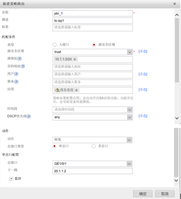Open the 出接口 GE1/0/1 dropdown
Image resolution: width=181 pixels, height=199 pixels.
[x=129, y=164]
